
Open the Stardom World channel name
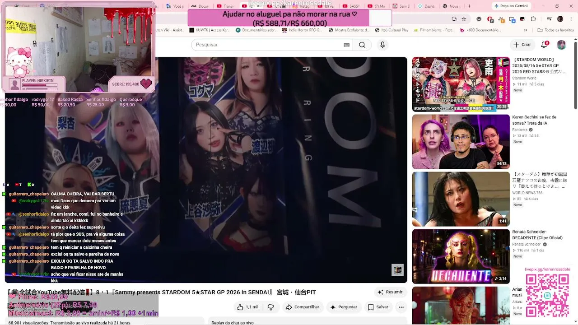(524, 78)
